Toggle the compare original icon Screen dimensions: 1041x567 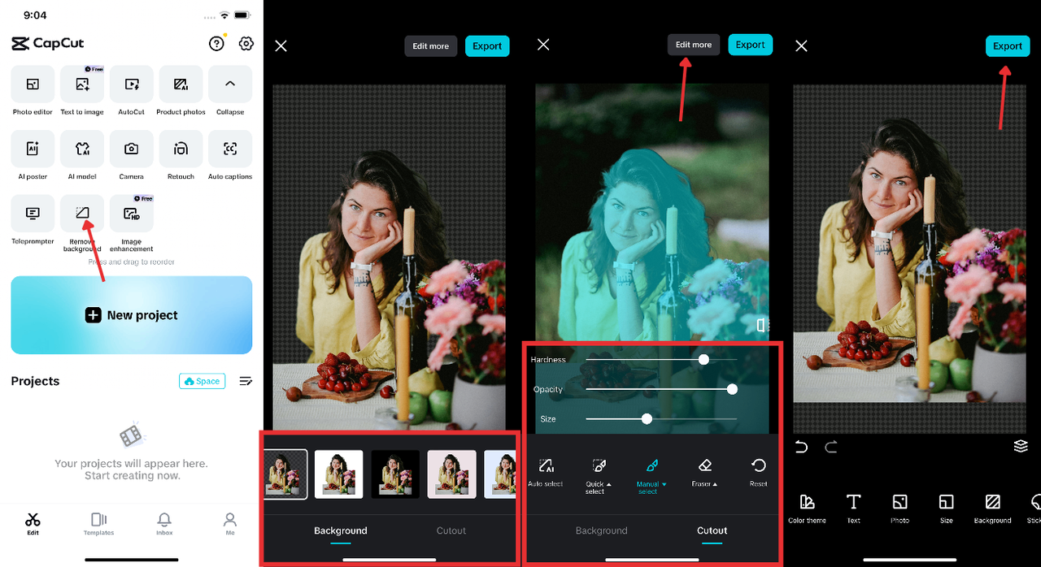[x=761, y=325]
